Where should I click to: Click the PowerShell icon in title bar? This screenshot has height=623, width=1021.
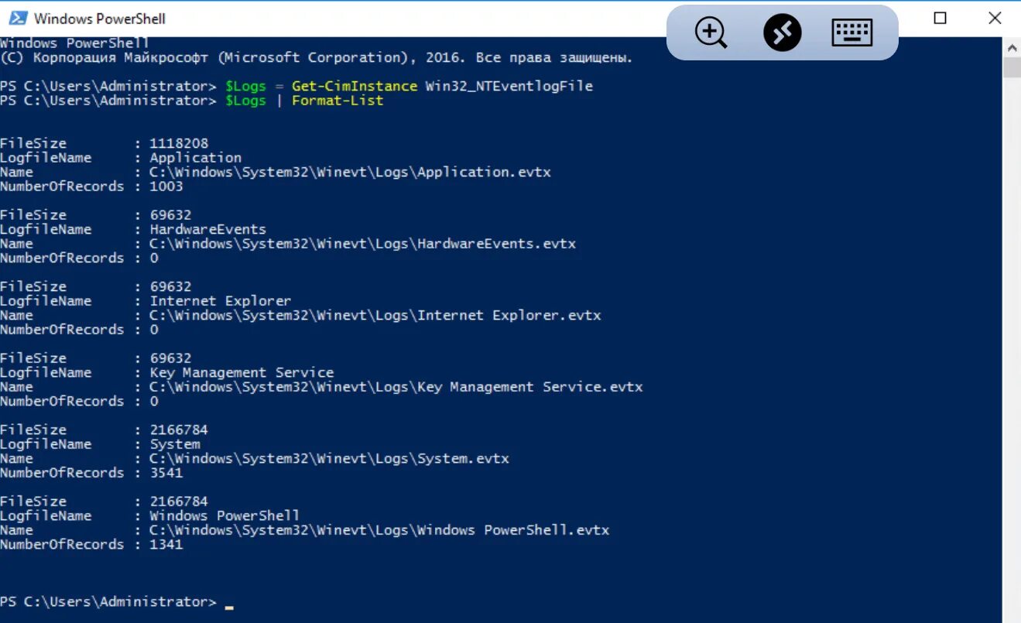tap(18, 18)
